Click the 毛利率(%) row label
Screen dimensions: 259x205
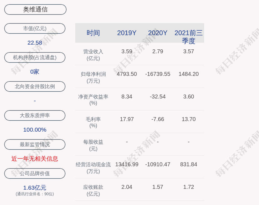point(93,122)
